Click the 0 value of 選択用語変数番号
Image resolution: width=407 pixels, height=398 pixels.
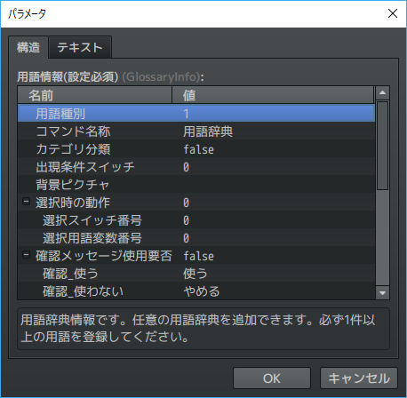[x=186, y=238]
